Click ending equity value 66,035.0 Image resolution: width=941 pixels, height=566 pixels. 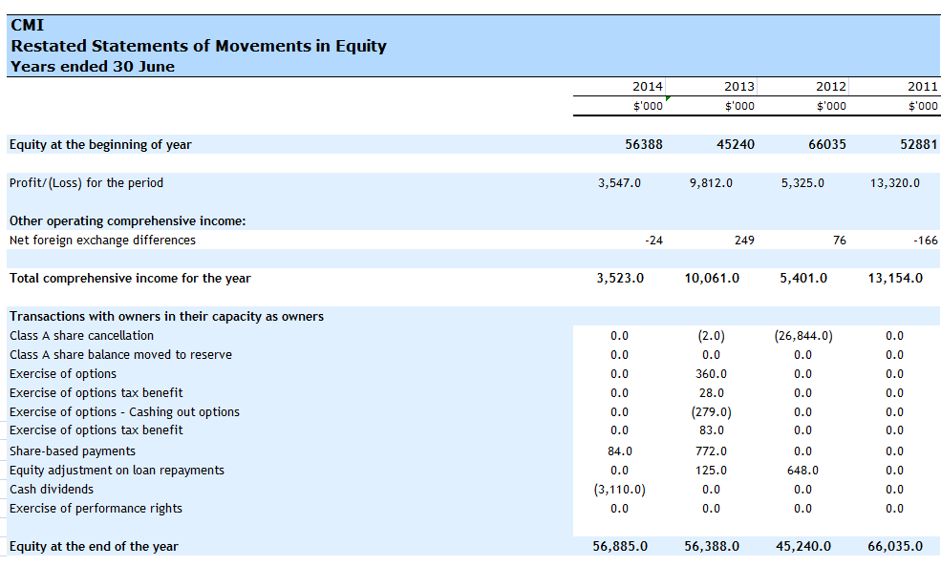(895, 546)
